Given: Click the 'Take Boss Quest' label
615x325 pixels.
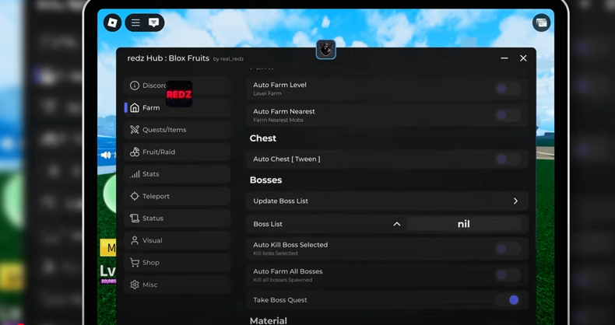Looking at the screenshot, I should point(280,300).
